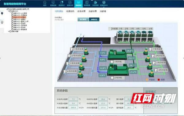Check the 湖南-长沙 folder checkbox

pyautogui.click(x=10, y=11)
